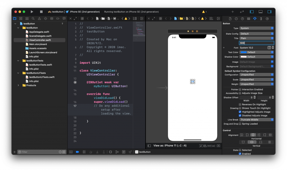This screenshot has height=170, width=287.
Task: Show the Size inspector ruler icon
Action: (x=261, y=19)
